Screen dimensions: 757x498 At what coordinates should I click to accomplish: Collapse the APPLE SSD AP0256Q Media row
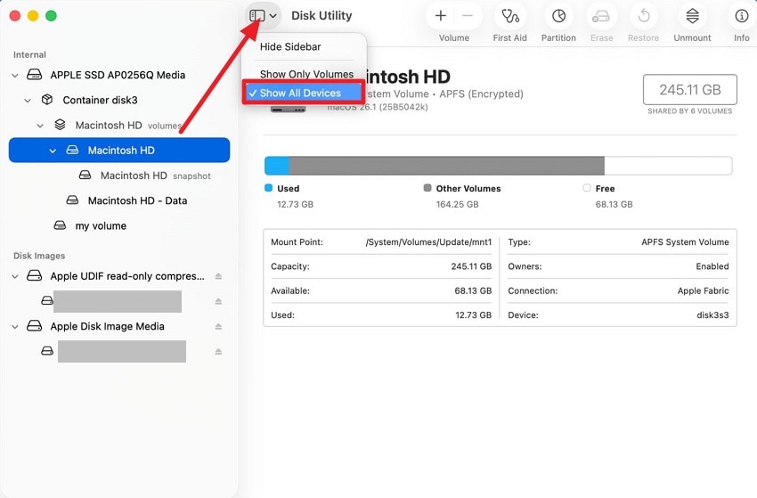pyautogui.click(x=15, y=76)
